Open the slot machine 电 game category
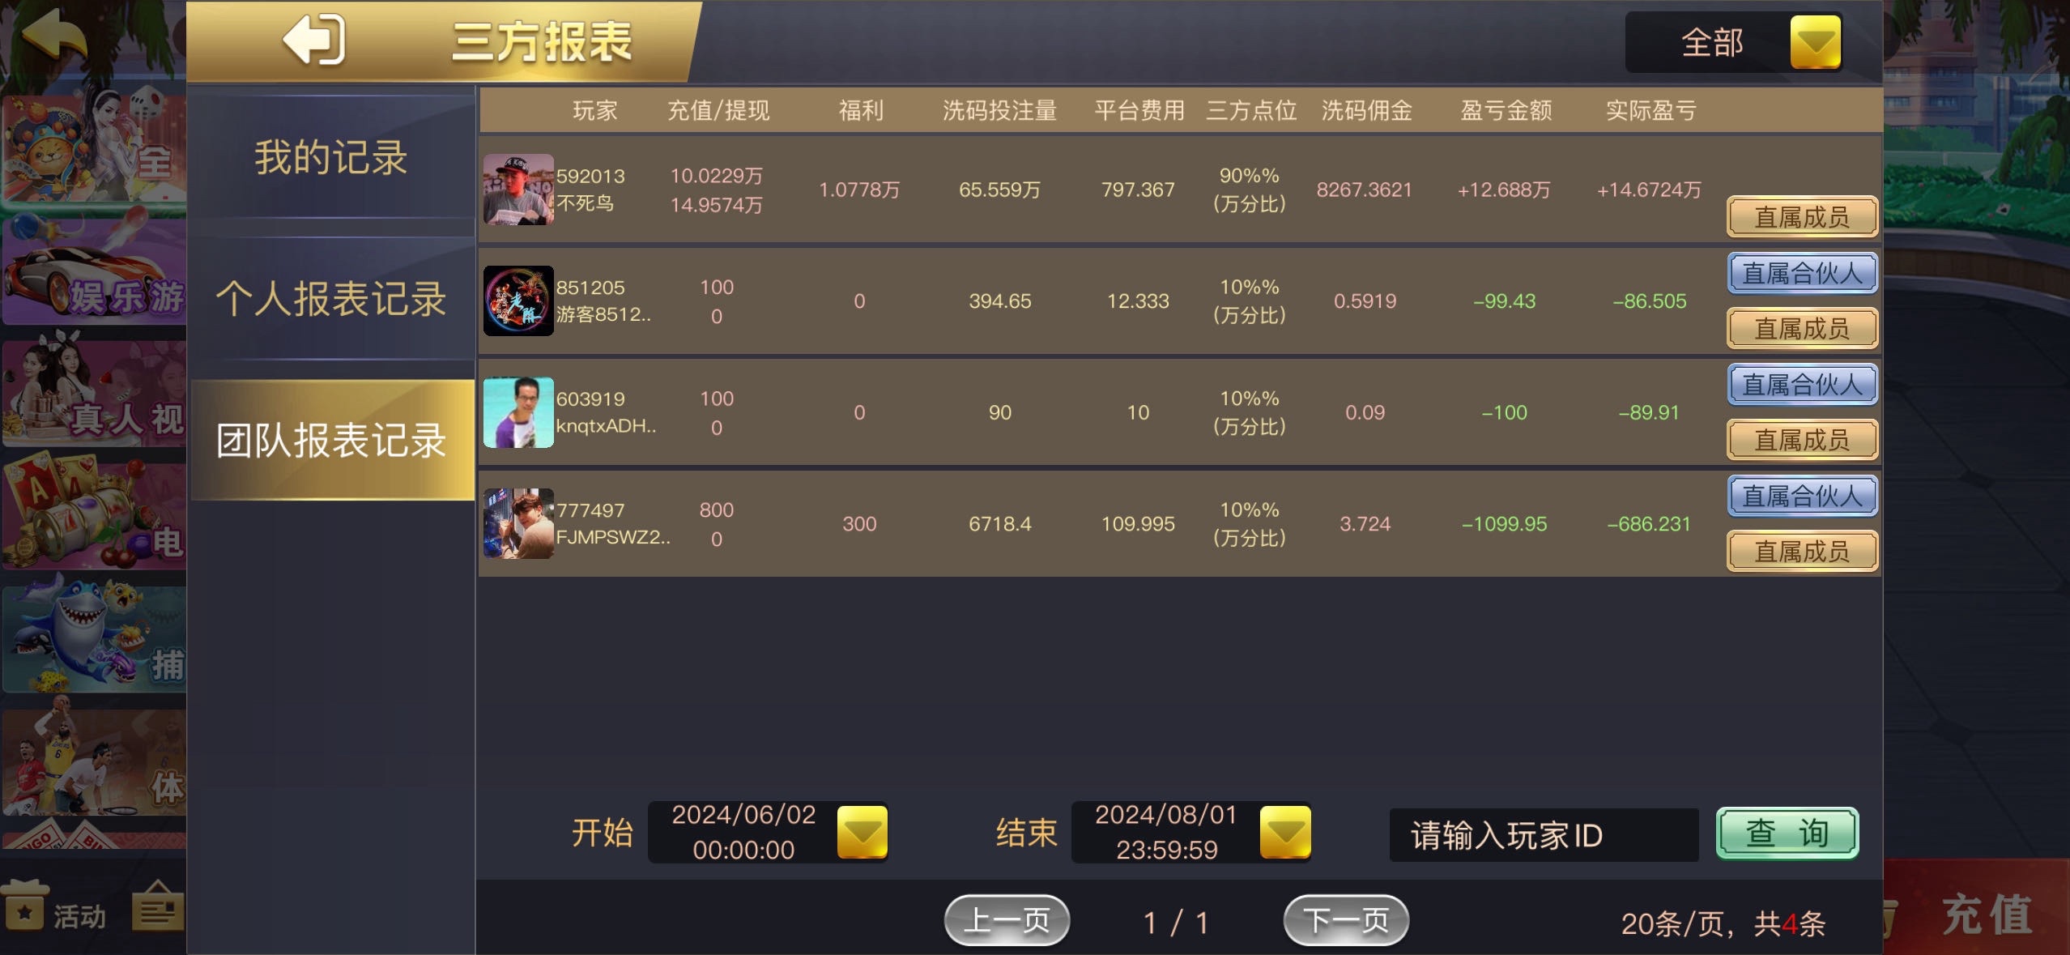The width and height of the screenshot is (2070, 955). pos(94,514)
